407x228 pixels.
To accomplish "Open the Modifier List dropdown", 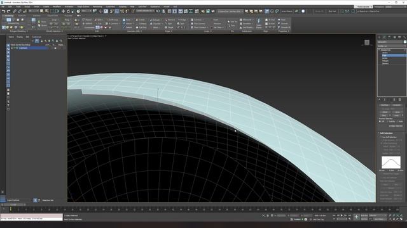I will pyautogui.click(x=392, y=46).
